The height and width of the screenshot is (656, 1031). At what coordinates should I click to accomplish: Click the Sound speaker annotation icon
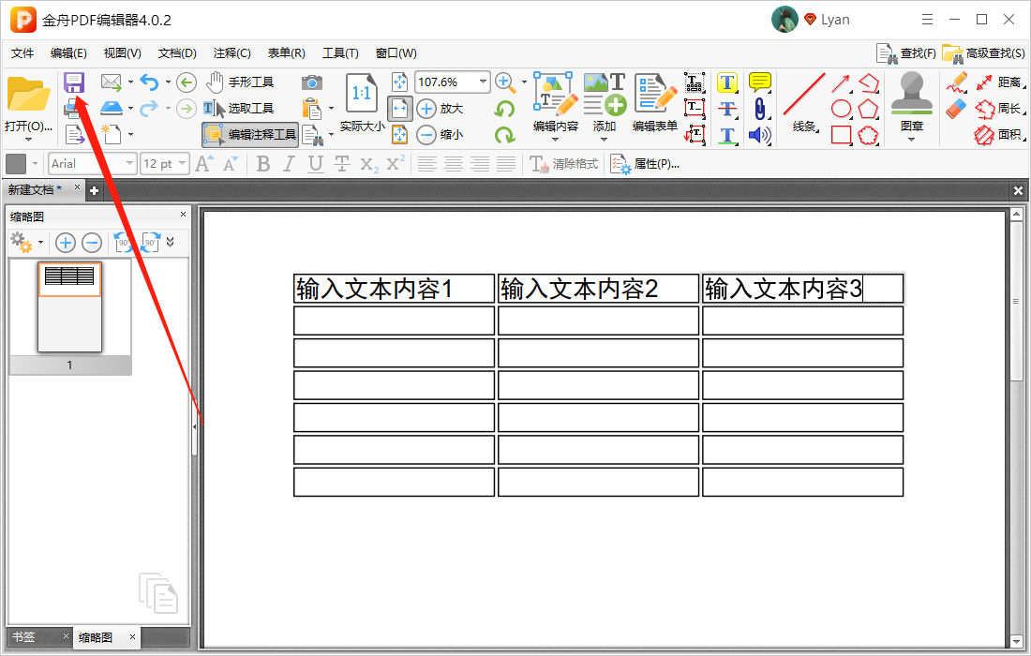[x=759, y=135]
